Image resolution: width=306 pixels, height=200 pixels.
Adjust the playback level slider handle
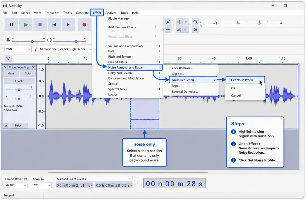76,41
